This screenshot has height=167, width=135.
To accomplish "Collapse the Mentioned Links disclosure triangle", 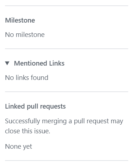I will [7, 63].
